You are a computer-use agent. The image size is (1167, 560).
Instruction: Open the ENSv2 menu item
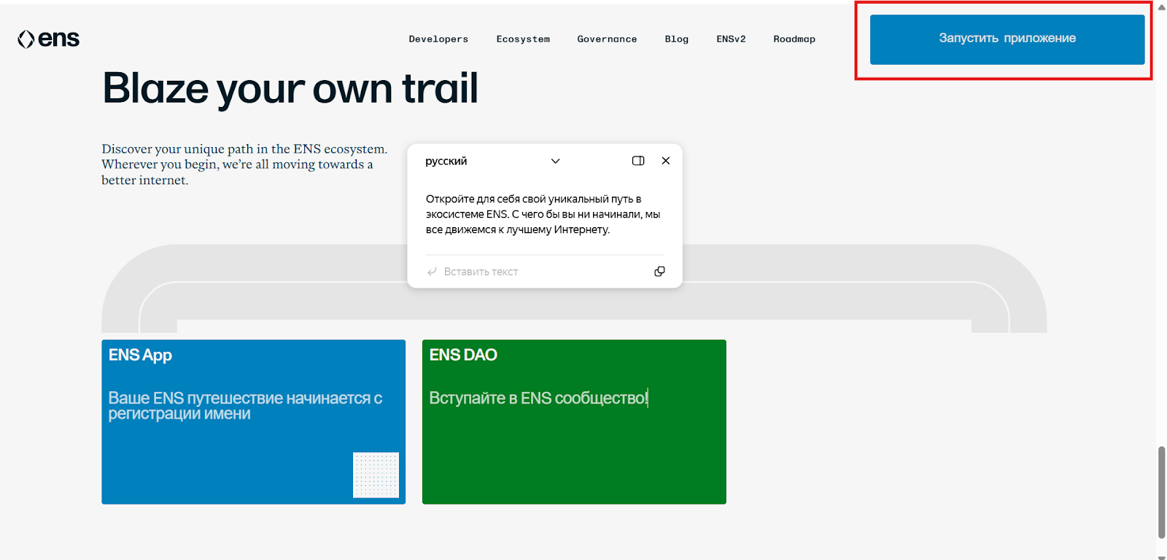point(731,39)
